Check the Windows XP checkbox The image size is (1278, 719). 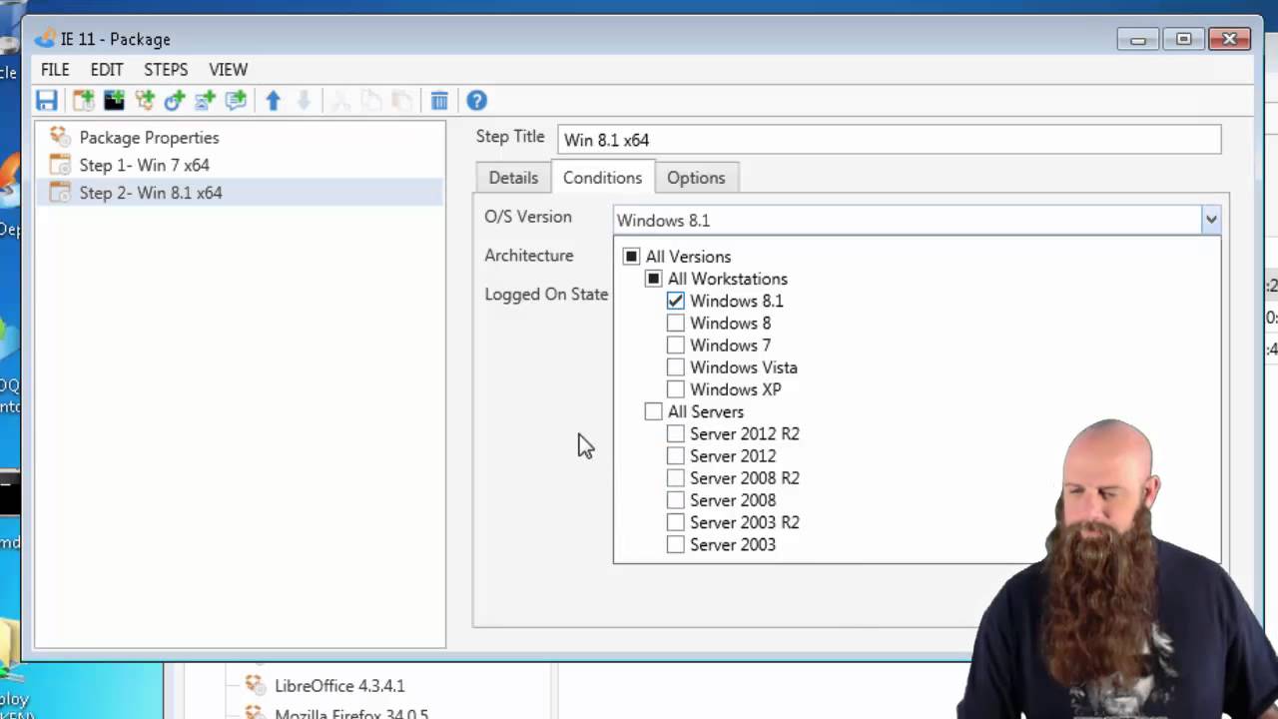[x=675, y=389]
